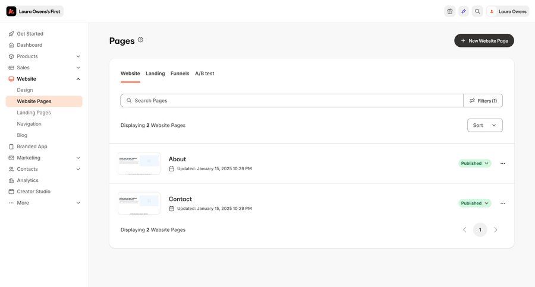Open the Contact page title link

coord(180,199)
